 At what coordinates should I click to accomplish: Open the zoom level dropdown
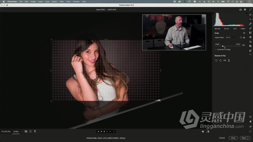click(x=21, y=132)
